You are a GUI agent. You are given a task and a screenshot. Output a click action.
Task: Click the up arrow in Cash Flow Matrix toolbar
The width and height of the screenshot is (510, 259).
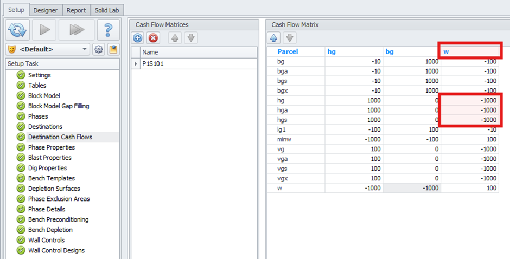274,38
